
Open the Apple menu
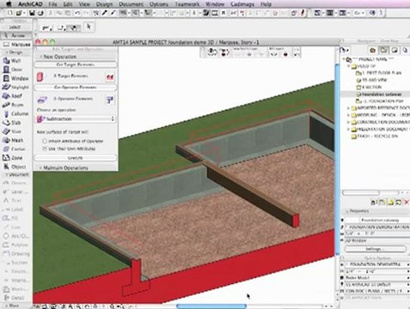click(x=9, y=4)
